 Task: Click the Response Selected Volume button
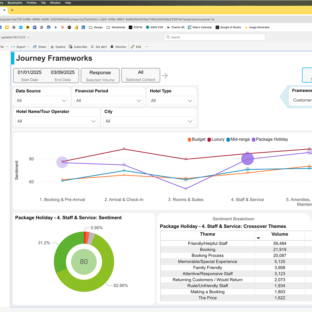tap(100, 76)
